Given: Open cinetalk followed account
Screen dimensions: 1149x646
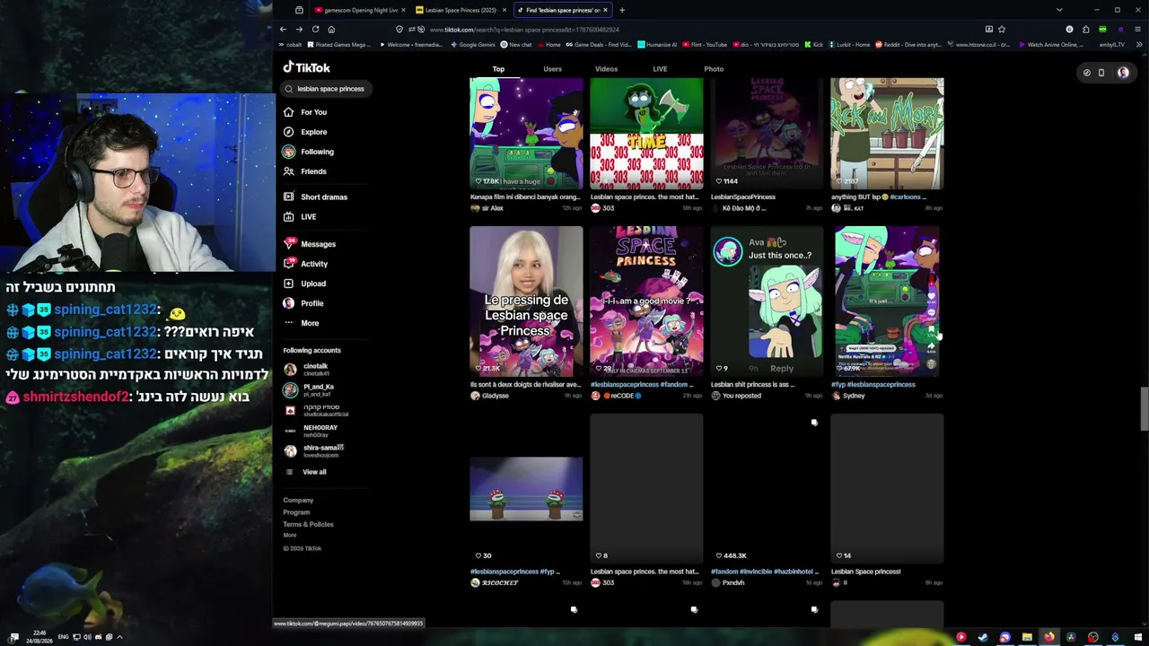Looking at the screenshot, I should pos(308,369).
